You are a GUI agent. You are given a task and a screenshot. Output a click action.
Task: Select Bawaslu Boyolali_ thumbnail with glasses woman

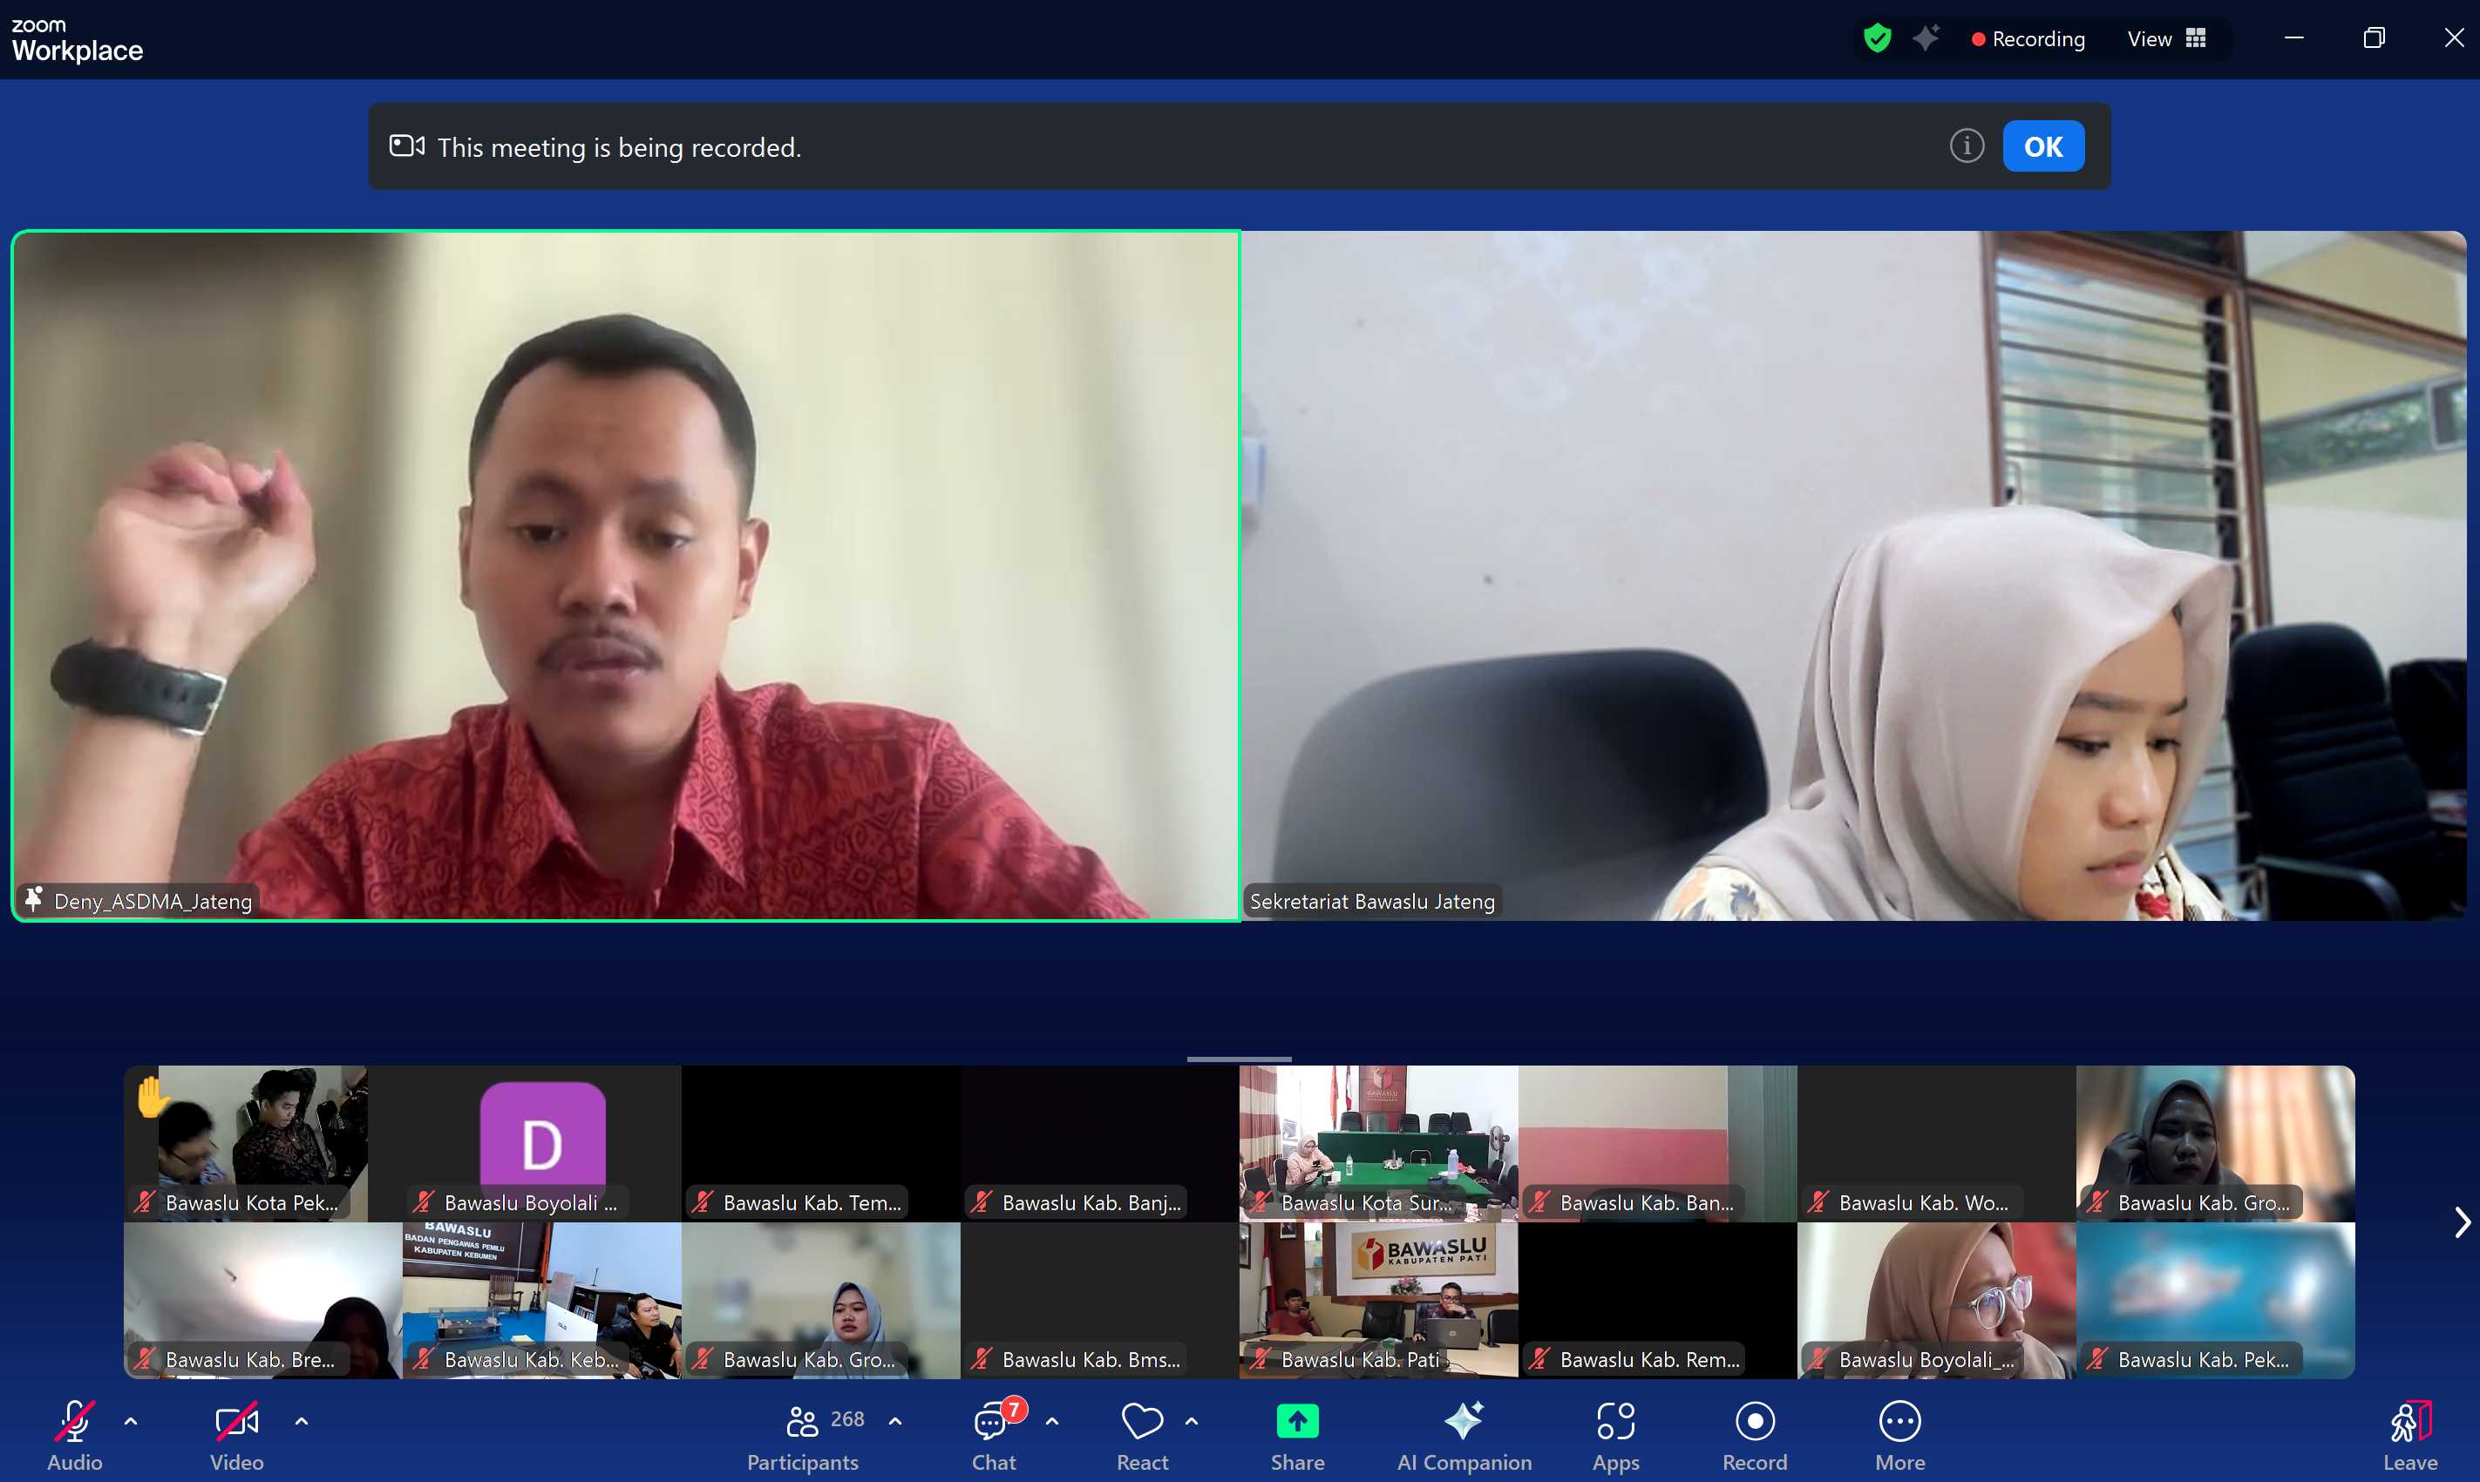click(1936, 1300)
